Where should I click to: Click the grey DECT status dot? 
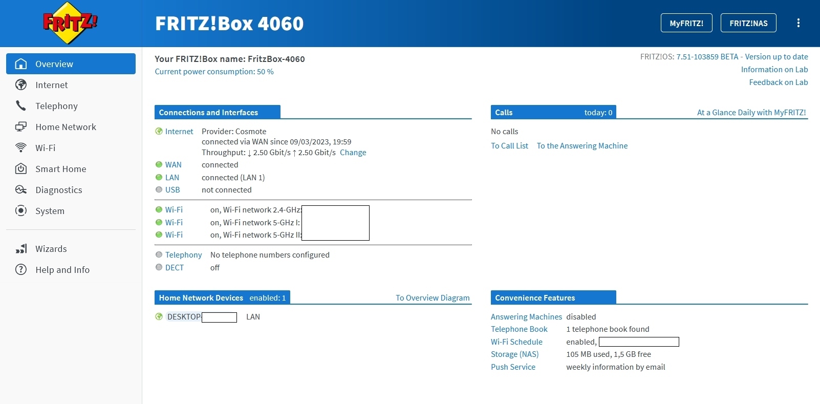pyautogui.click(x=159, y=267)
